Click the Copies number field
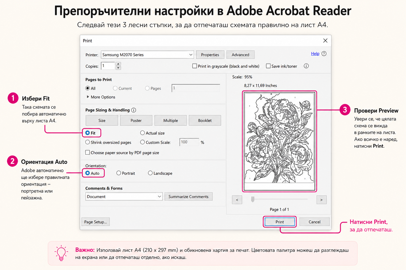This screenshot has width=406, height=270. click(x=108, y=66)
